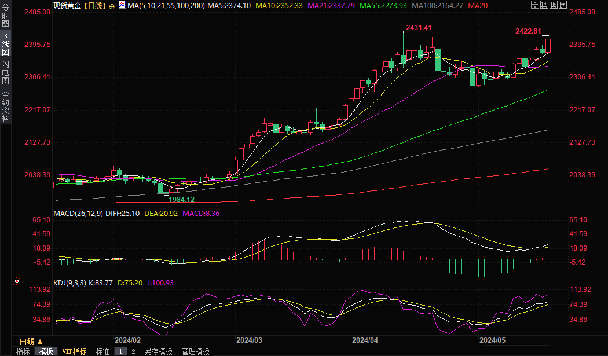
Task: Open the MACD(26,12,9) indicator parameters
Action: pos(78,214)
